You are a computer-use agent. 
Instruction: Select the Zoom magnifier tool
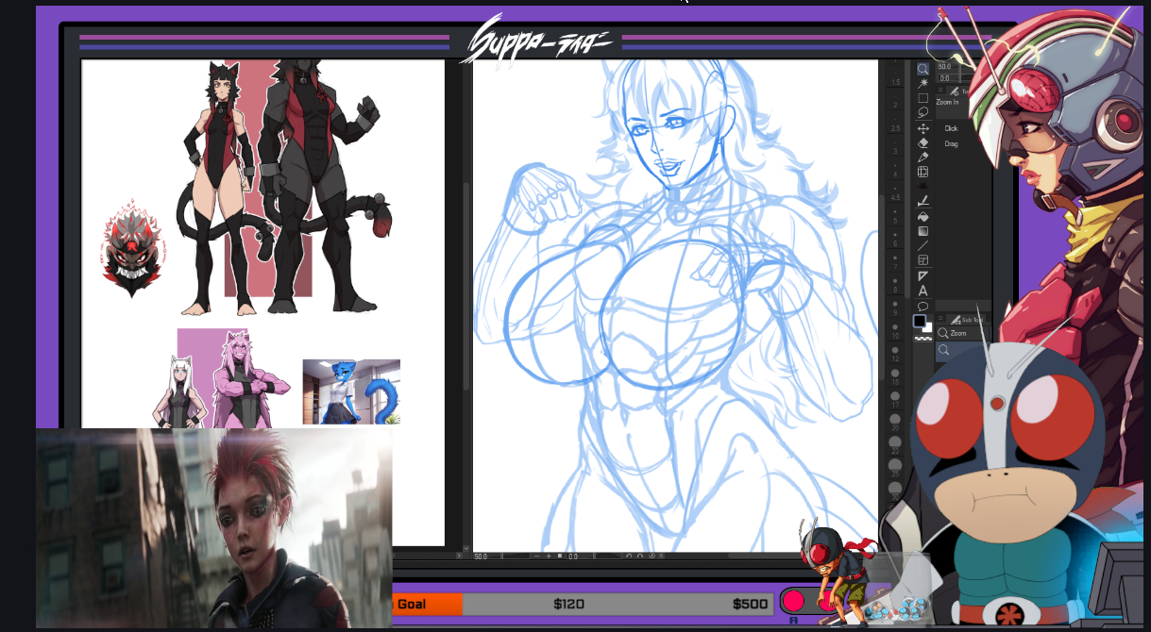coord(922,69)
